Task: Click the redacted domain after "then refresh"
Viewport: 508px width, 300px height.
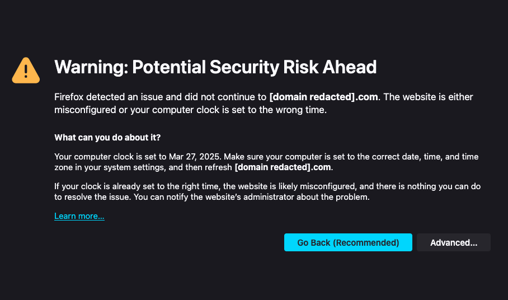Action: (283, 167)
